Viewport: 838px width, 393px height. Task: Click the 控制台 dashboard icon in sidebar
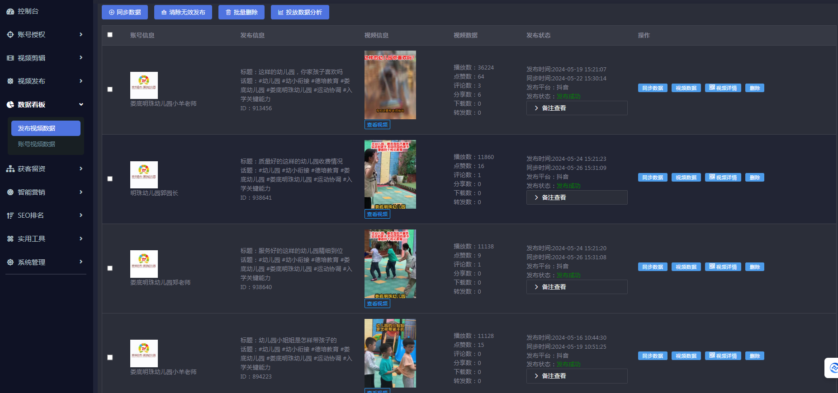[10, 11]
